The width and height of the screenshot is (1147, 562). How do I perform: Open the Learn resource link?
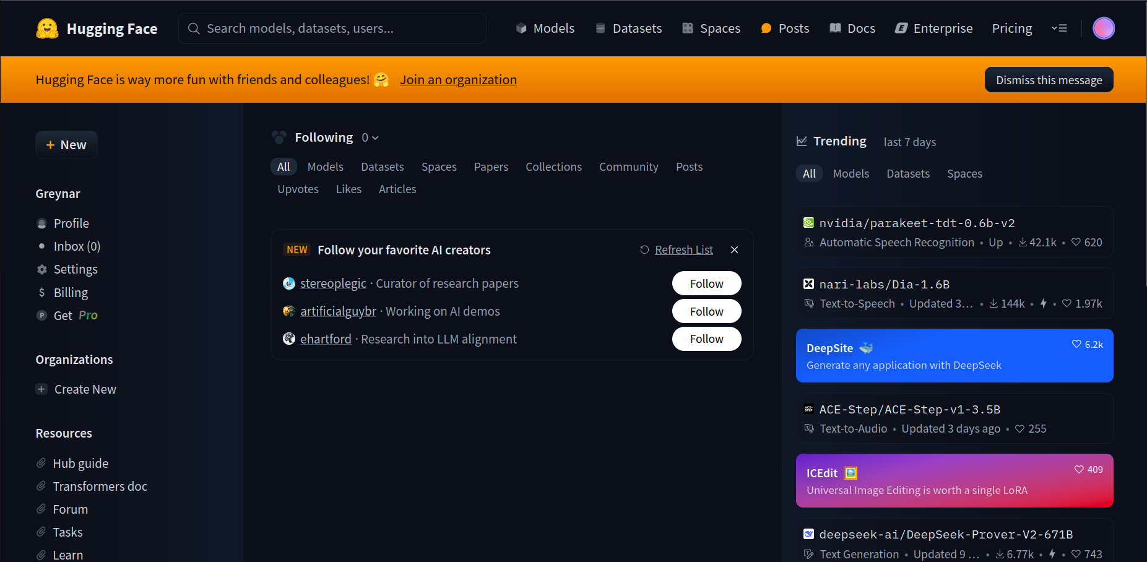pyautogui.click(x=67, y=555)
